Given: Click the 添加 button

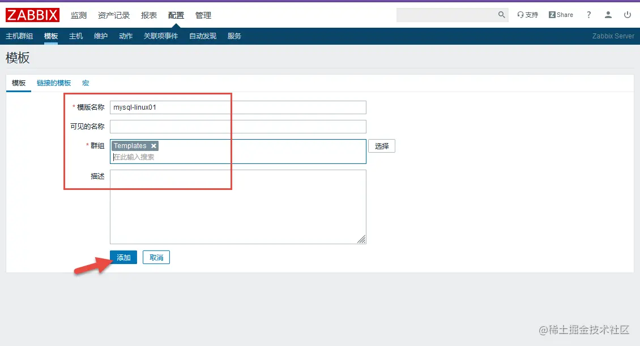Looking at the screenshot, I should (x=123, y=258).
